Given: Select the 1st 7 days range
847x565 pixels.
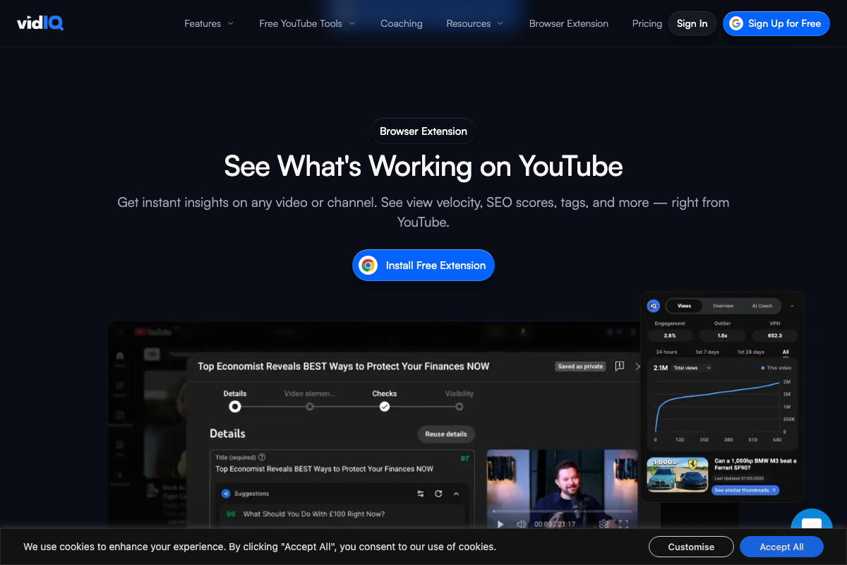Looking at the screenshot, I should (707, 352).
